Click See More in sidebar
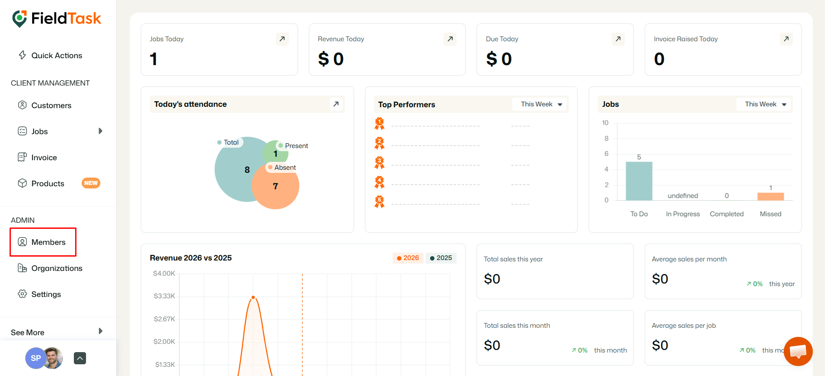 [x=28, y=333]
